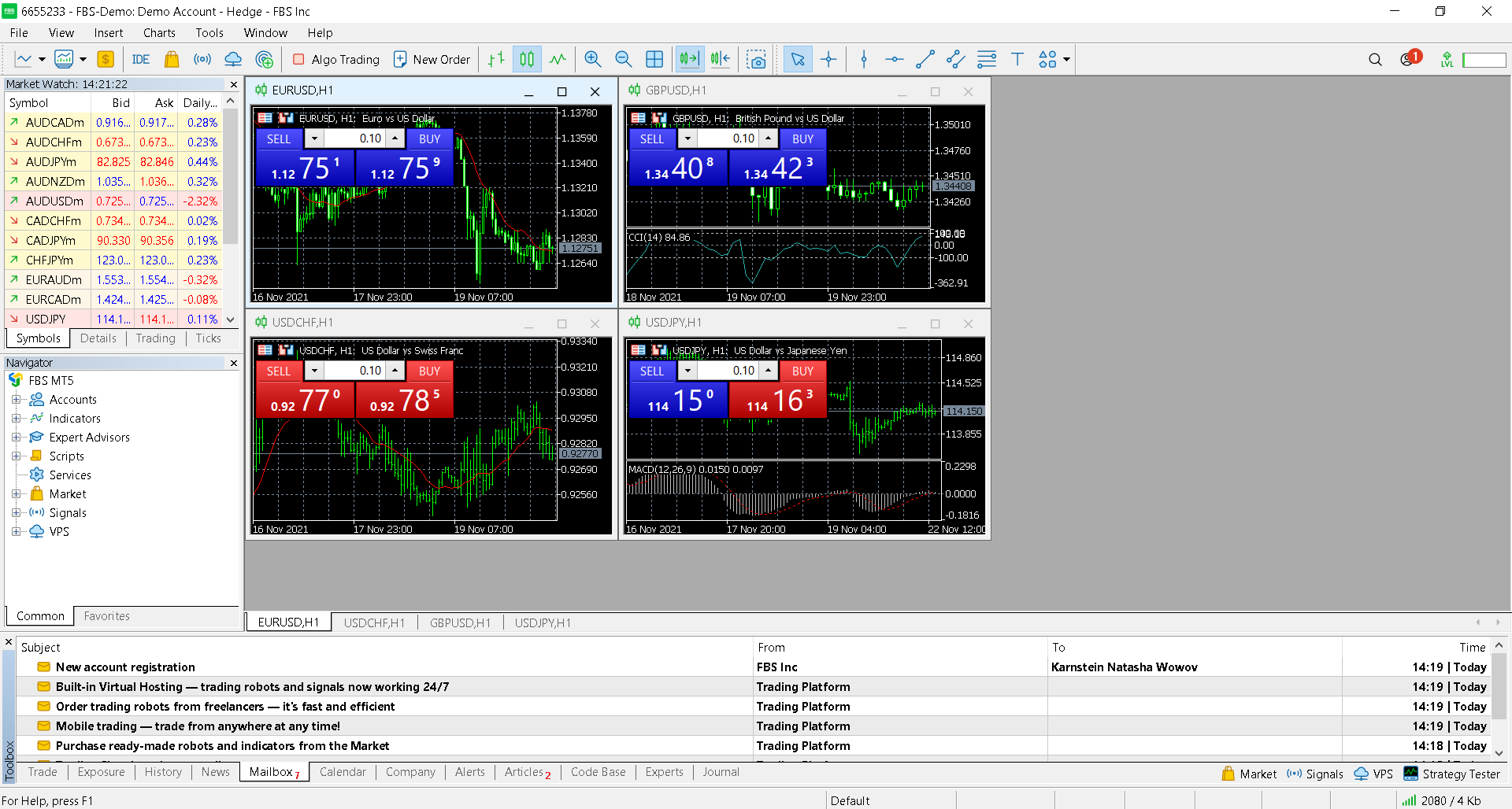This screenshot has width=1512, height=809.
Task: Open the Tools menu
Action: coord(209,33)
